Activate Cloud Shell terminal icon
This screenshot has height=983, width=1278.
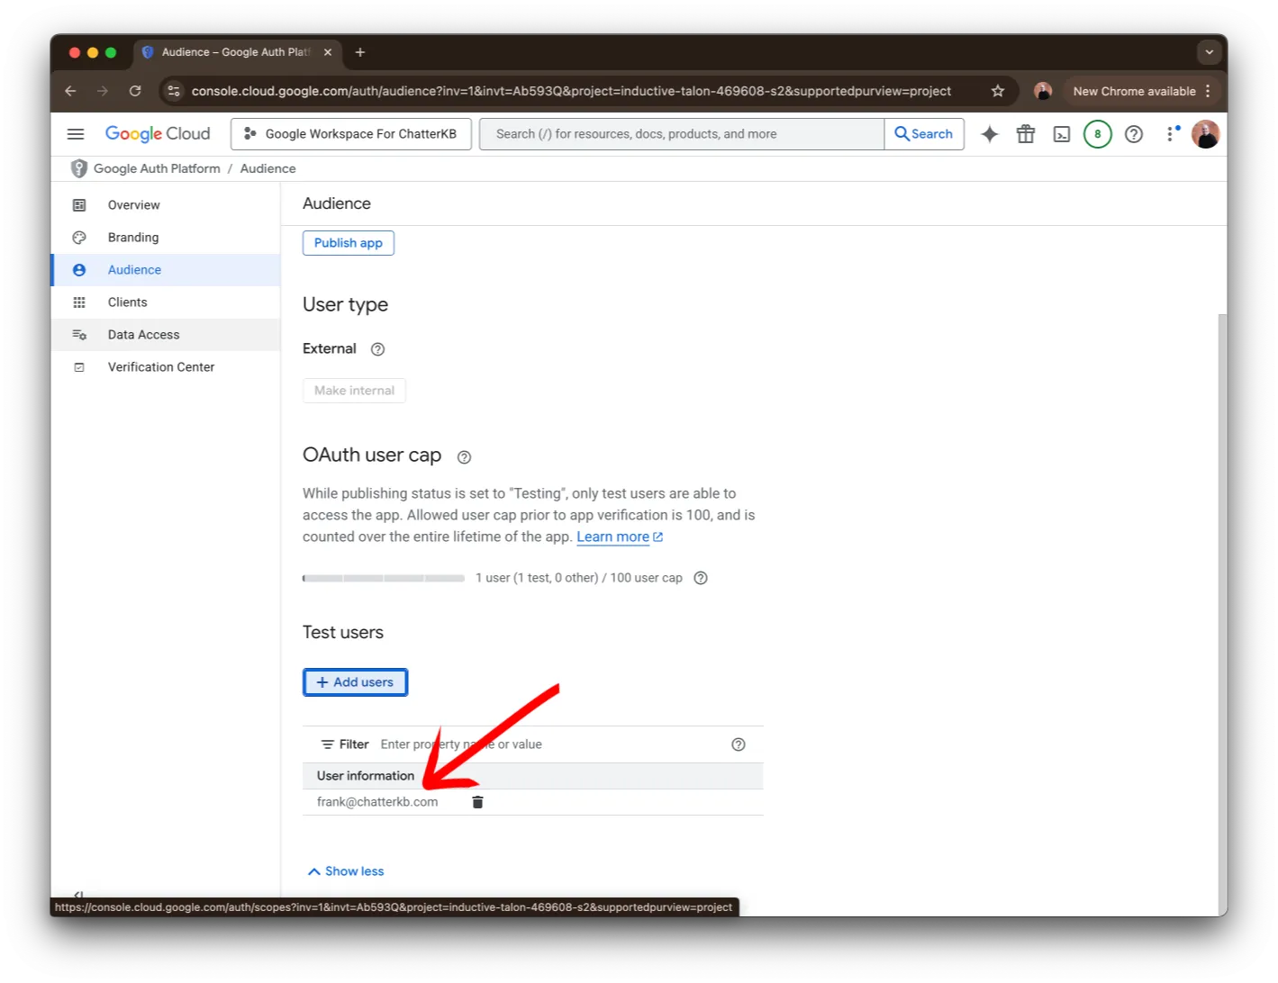[x=1062, y=134]
